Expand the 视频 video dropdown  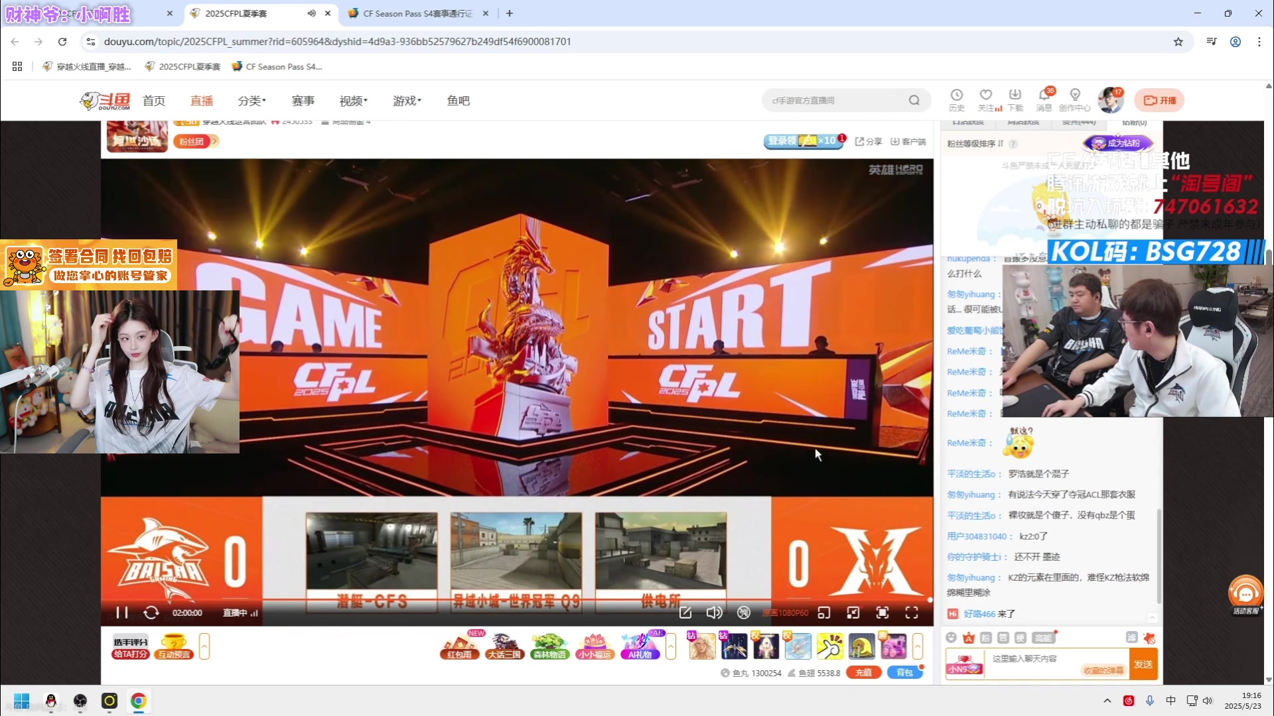(354, 101)
